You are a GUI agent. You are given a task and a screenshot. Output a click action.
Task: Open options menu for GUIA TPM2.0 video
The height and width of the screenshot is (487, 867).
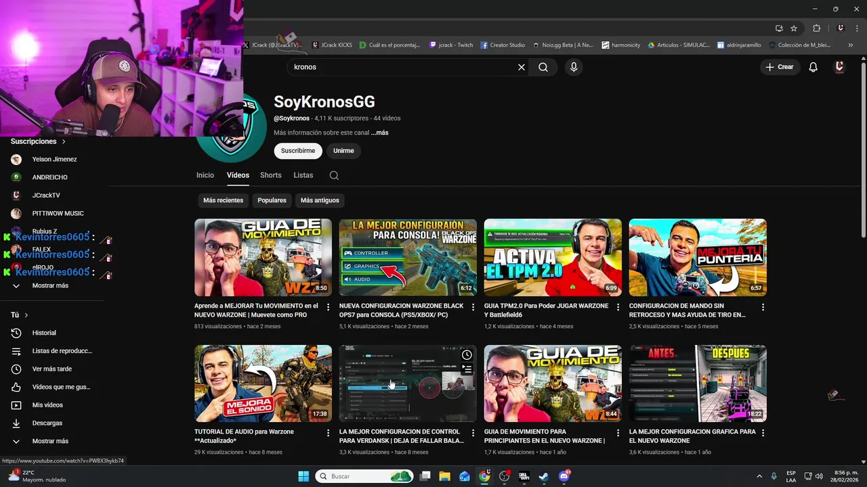618,307
